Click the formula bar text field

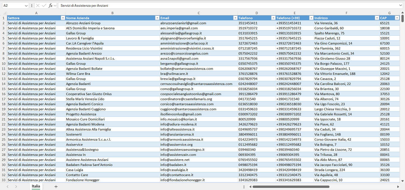point(224,6)
